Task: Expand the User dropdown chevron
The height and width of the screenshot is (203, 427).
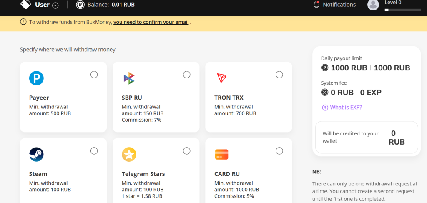Action: [x=55, y=5]
